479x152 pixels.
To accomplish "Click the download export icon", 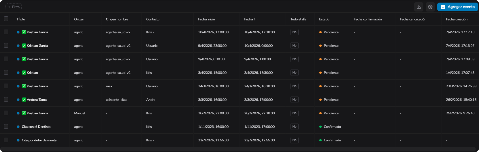I will coord(419,7).
